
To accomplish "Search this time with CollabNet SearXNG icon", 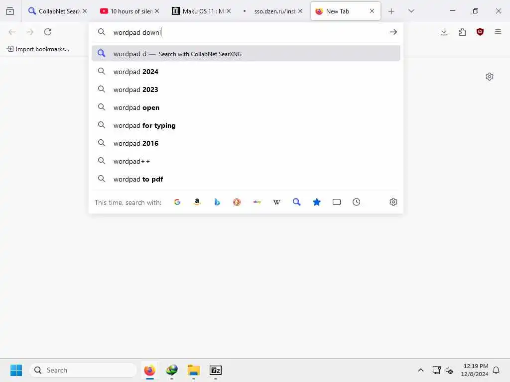I will [297, 202].
